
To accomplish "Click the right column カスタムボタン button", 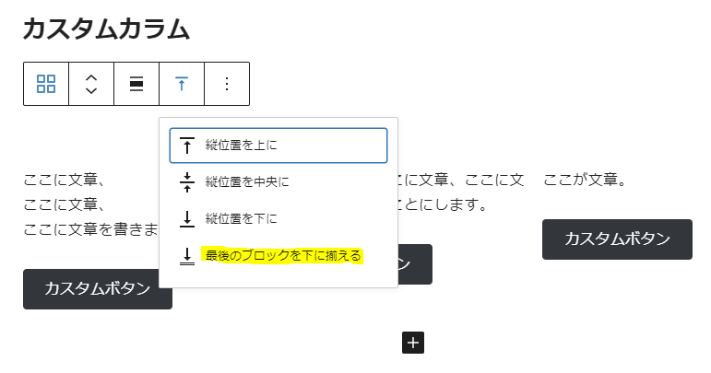I will tap(617, 239).
